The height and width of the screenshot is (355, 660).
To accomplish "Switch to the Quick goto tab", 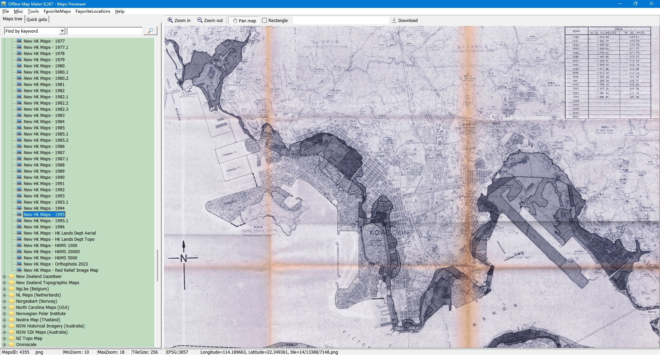I will [37, 19].
